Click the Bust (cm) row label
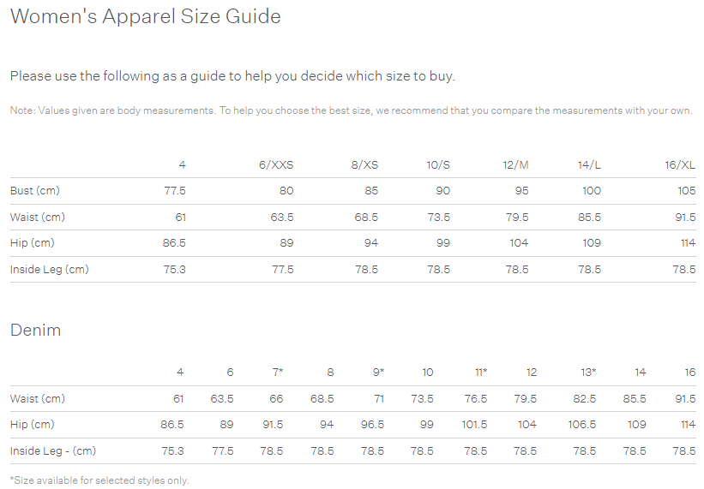This screenshot has width=704, height=489. 35,190
